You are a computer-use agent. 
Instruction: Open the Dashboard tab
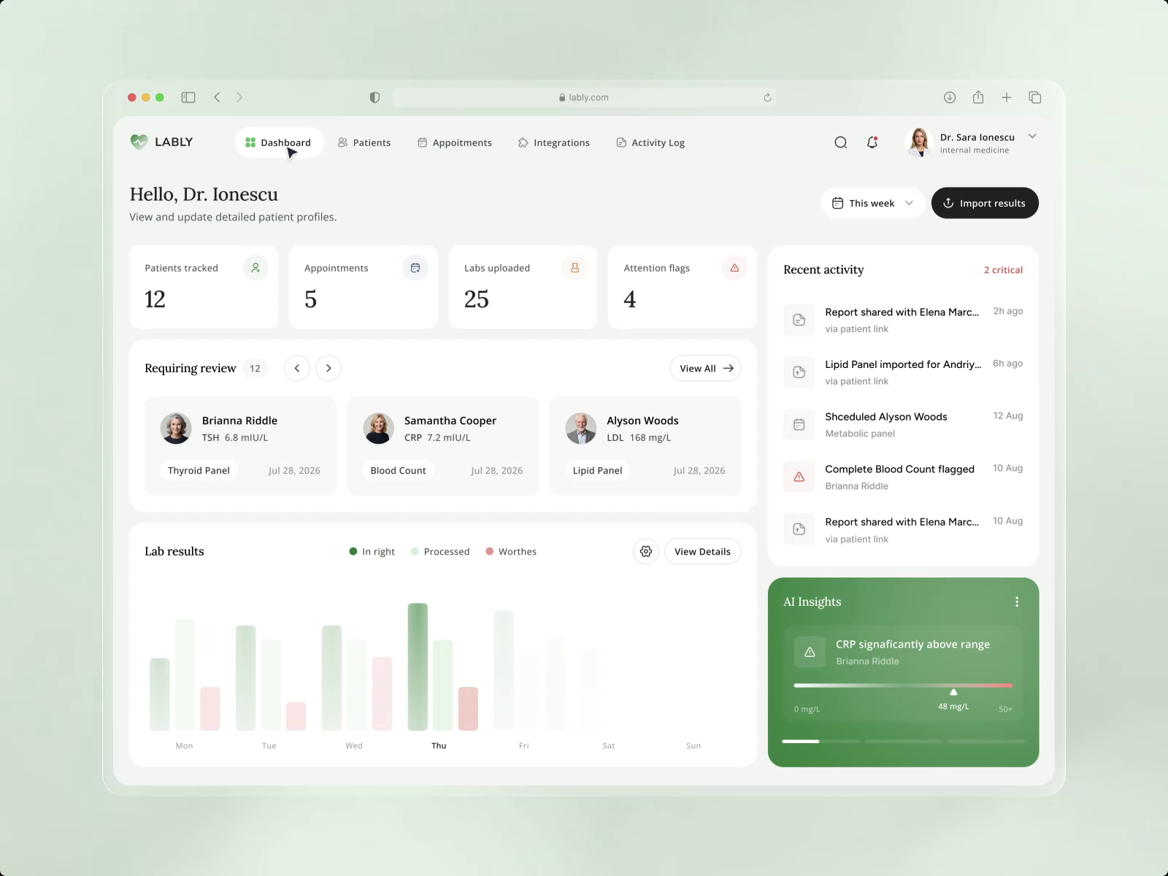point(279,142)
